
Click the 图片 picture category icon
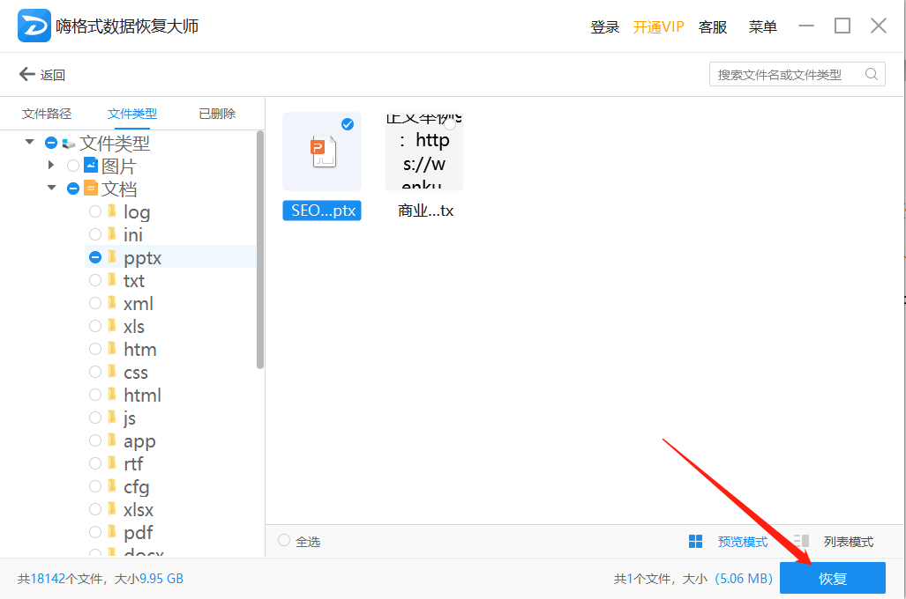[x=91, y=165]
